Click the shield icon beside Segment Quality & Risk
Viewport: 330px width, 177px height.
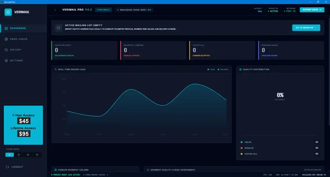coord(148,170)
